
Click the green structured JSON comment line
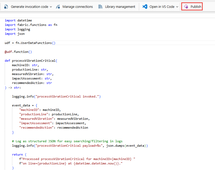pos(67,141)
